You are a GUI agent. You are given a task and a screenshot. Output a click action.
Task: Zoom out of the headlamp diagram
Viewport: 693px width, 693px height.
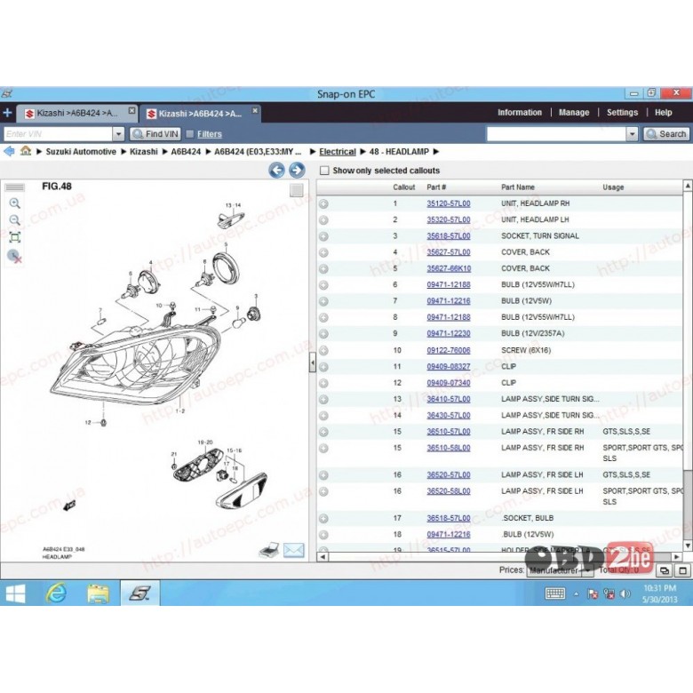click(14, 220)
